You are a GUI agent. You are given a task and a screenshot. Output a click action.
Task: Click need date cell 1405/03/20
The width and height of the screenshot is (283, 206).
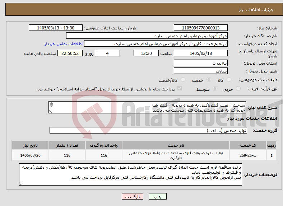[x=30, y=155]
